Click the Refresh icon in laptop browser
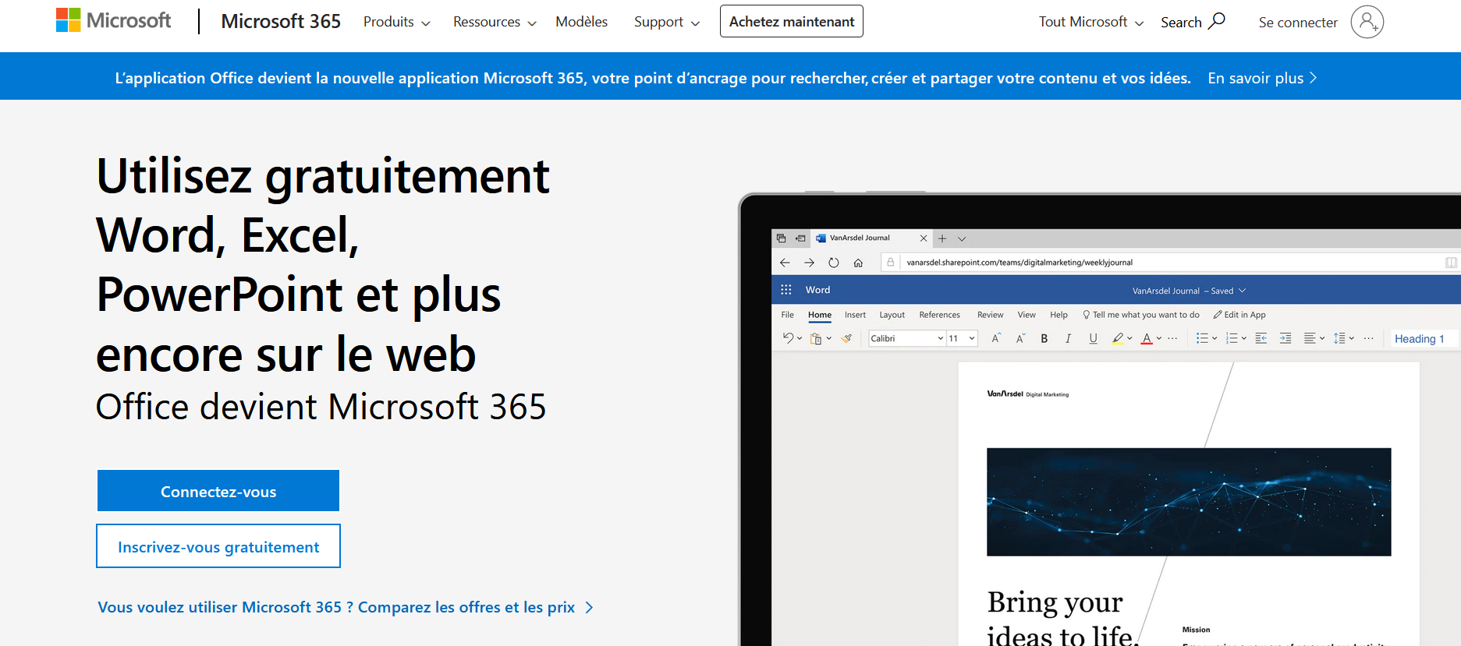The height and width of the screenshot is (646, 1461). (x=834, y=263)
